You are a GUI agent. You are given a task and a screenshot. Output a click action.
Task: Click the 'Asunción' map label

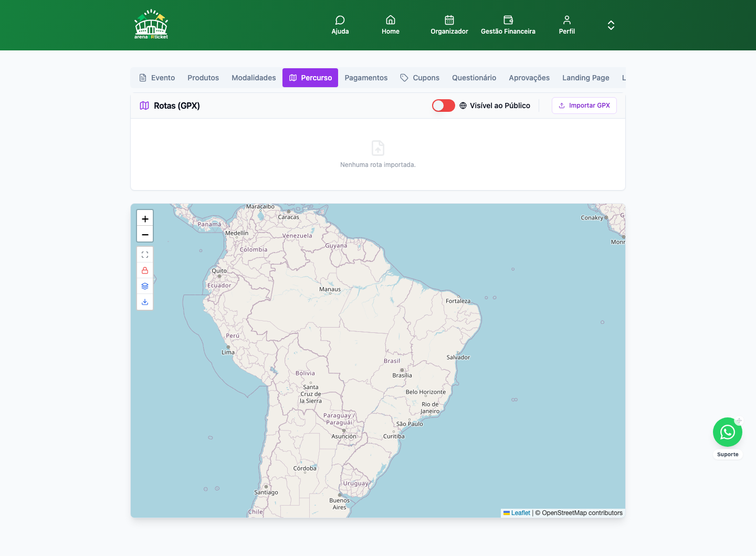(344, 436)
